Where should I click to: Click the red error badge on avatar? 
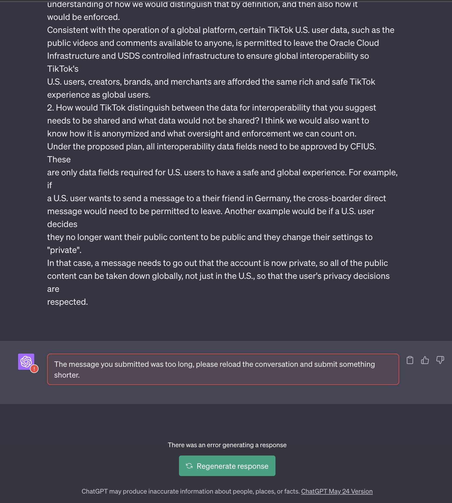click(x=34, y=369)
